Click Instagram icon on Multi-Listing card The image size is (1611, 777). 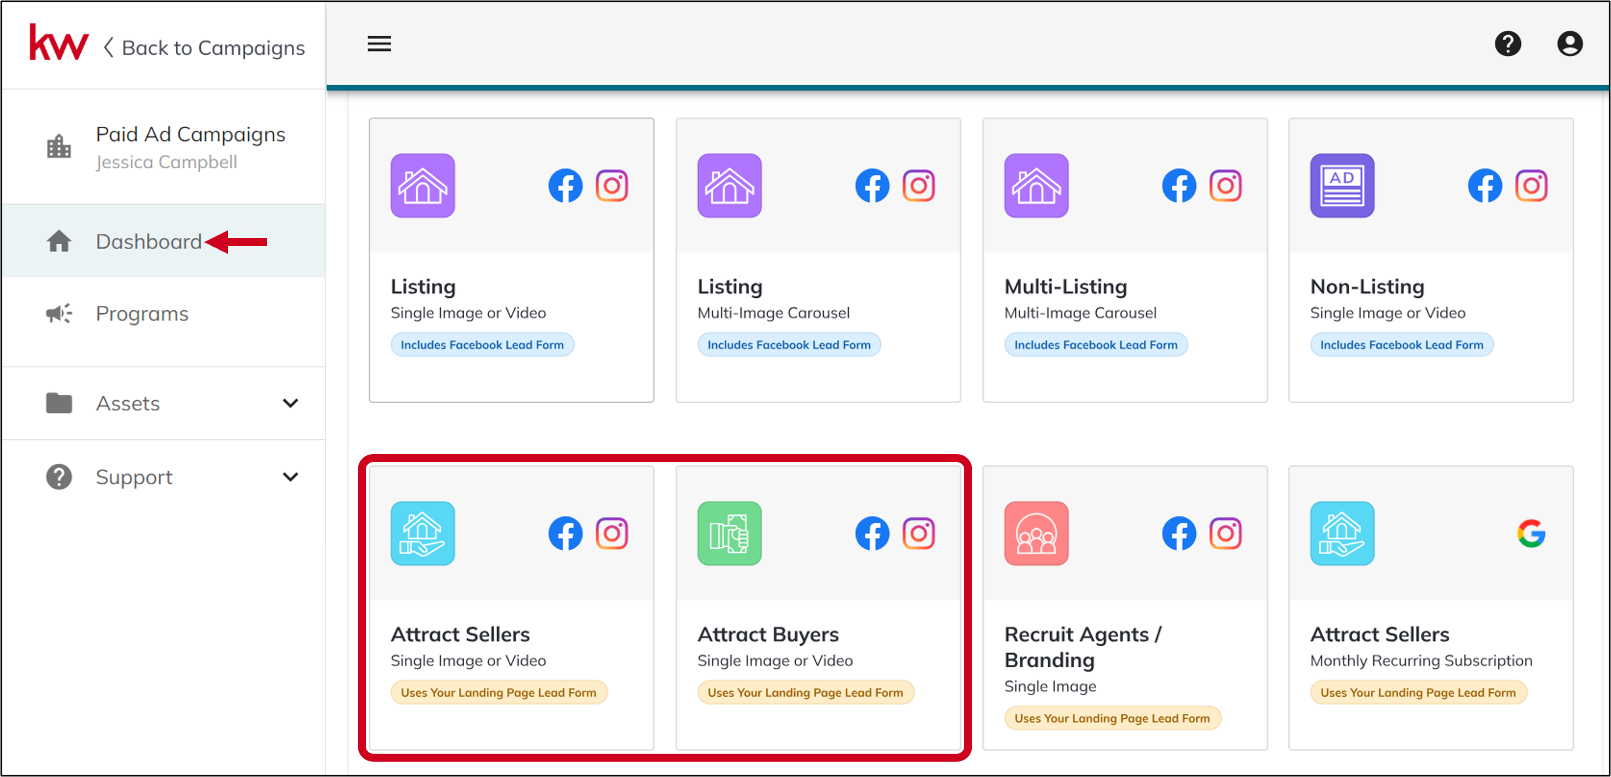1225,186
